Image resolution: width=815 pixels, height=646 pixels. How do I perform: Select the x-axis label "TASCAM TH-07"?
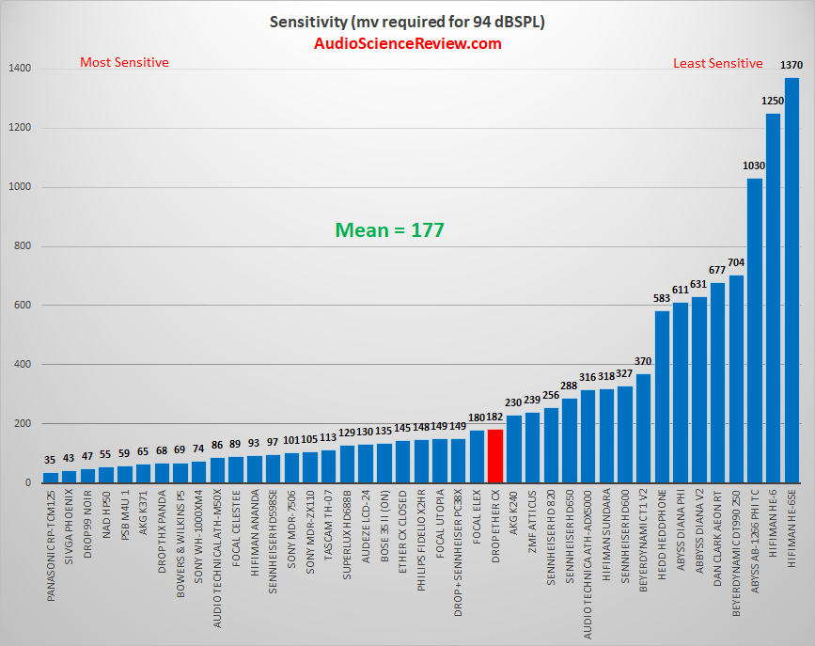(x=328, y=525)
